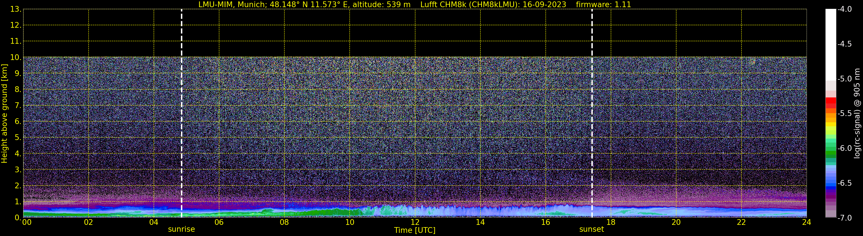Image resolution: width=863 pixels, height=236 pixels.
Task: Click the white top section of the colorbar
Action: [x=831, y=45]
